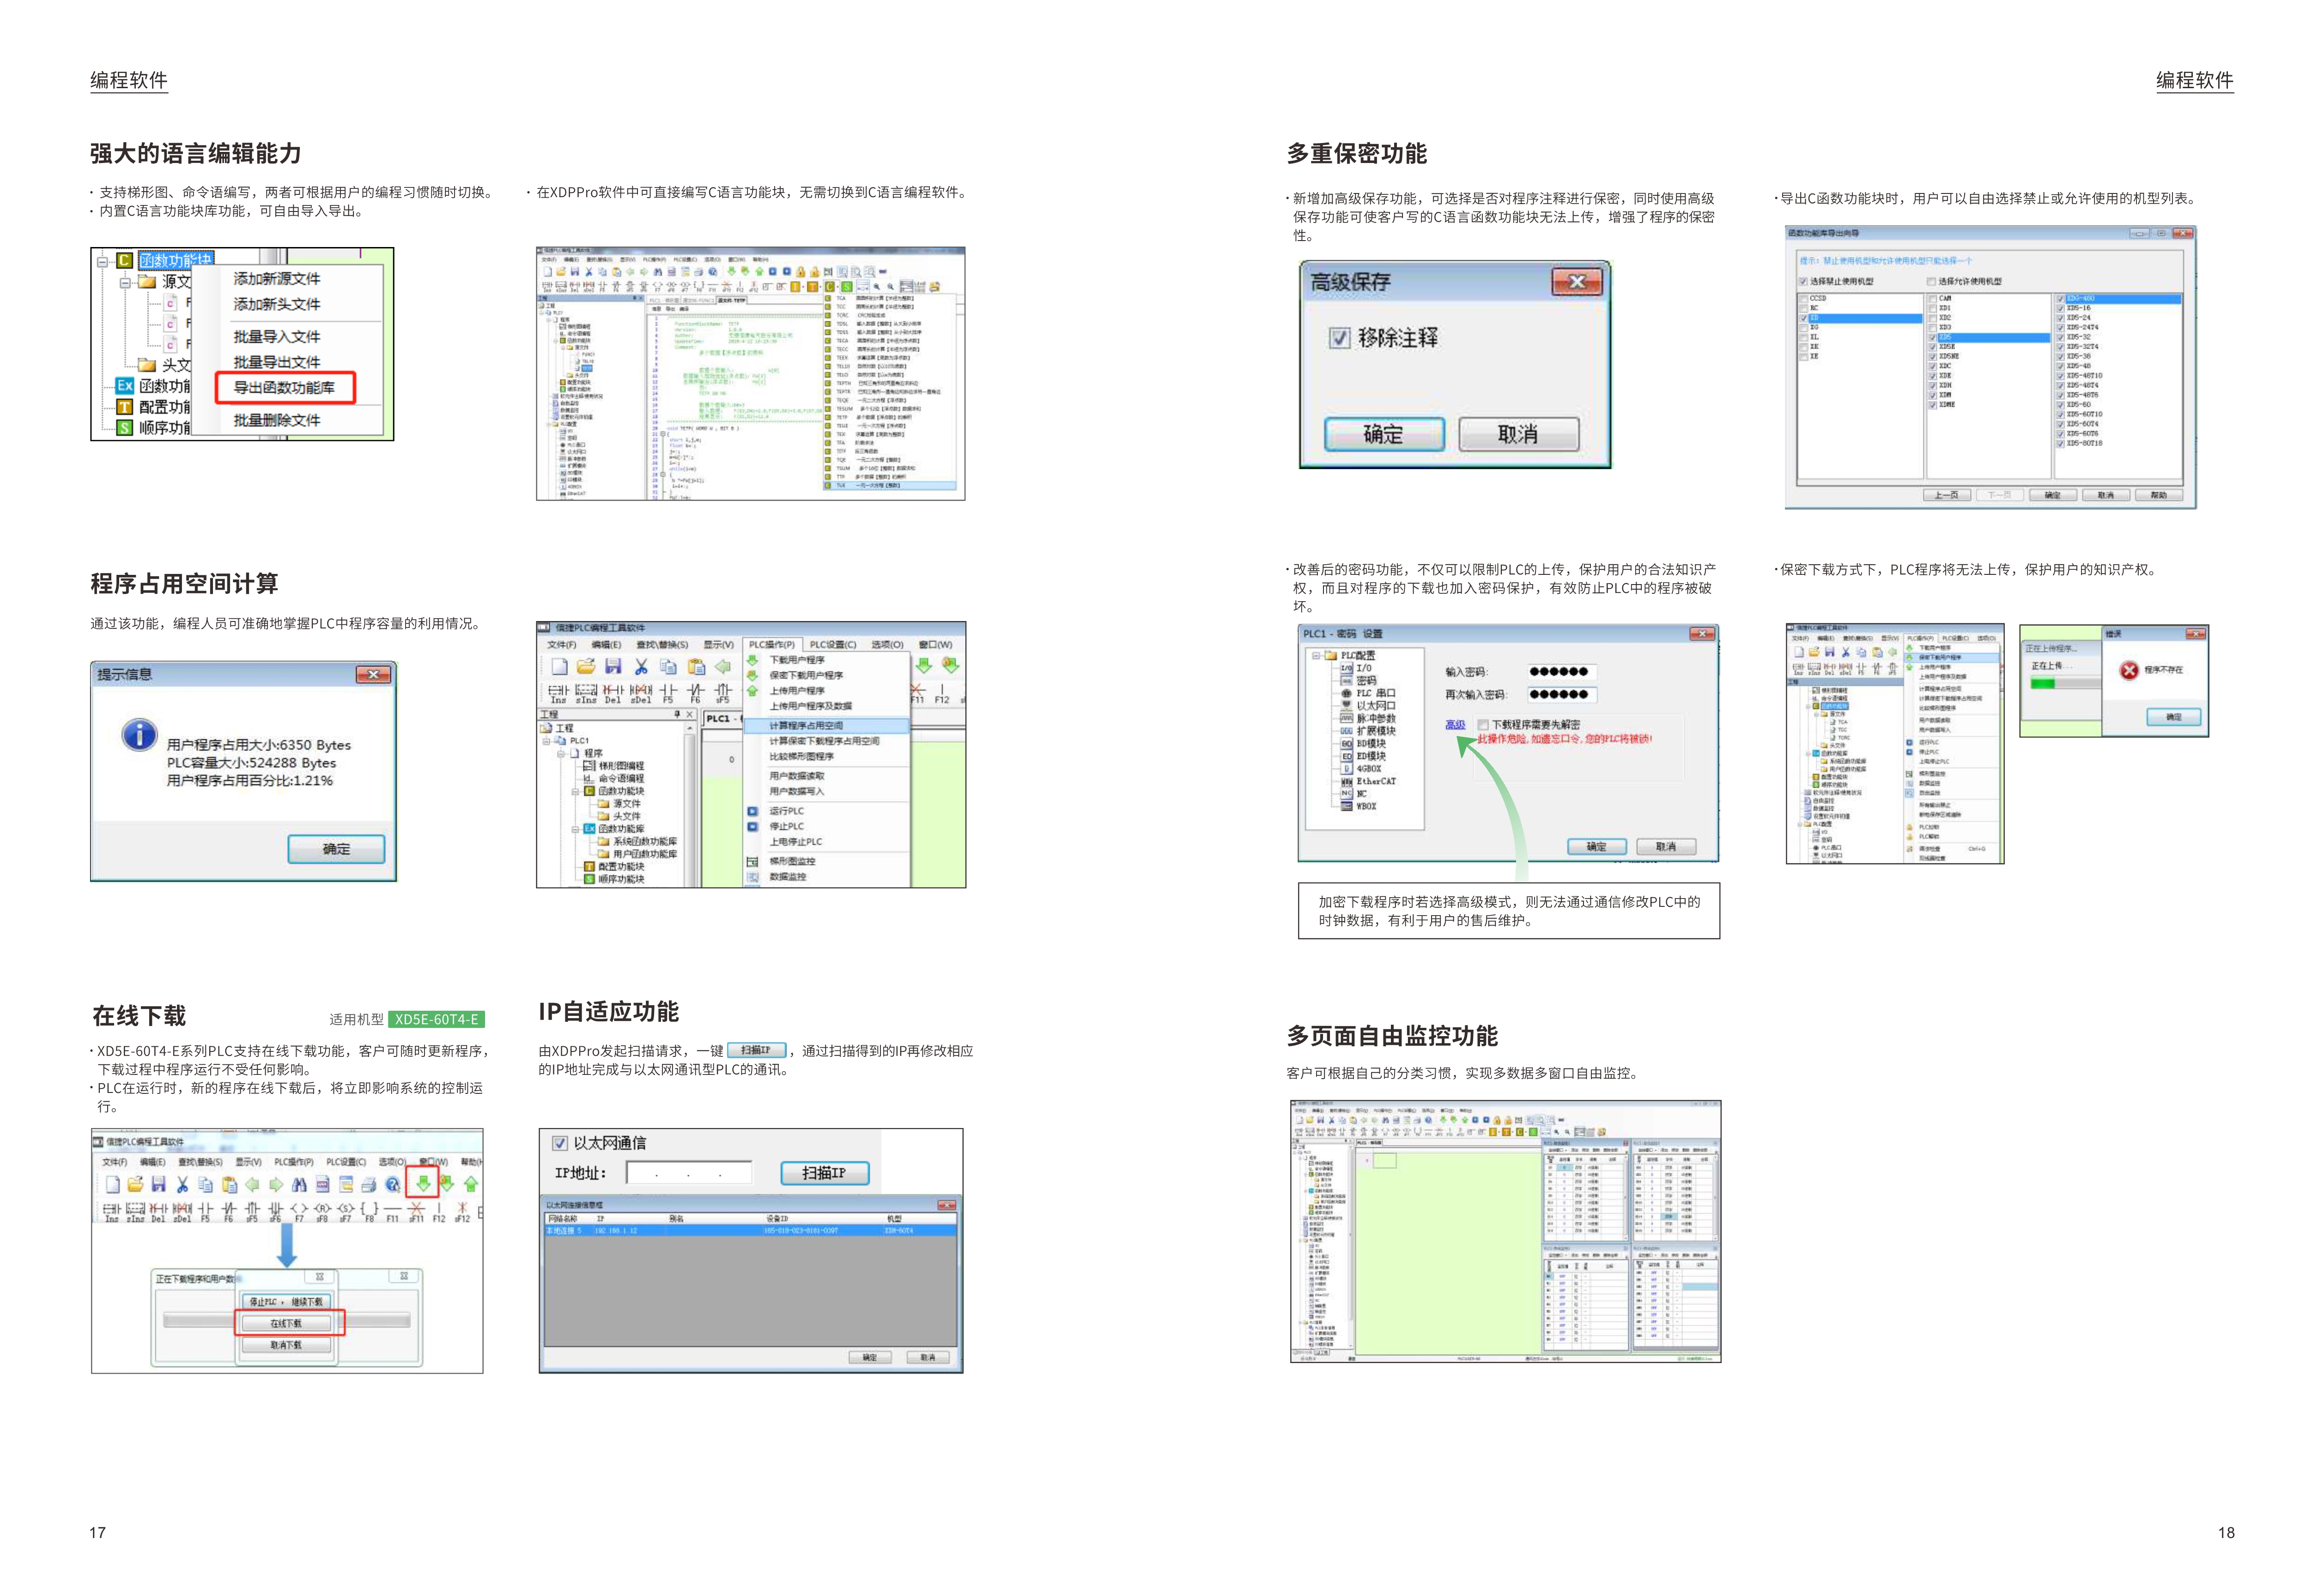Toggle 选择禁止使用机型 checkbox in export wizard
Image resolution: width=2324 pixels, height=1587 pixels.
tap(1804, 282)
